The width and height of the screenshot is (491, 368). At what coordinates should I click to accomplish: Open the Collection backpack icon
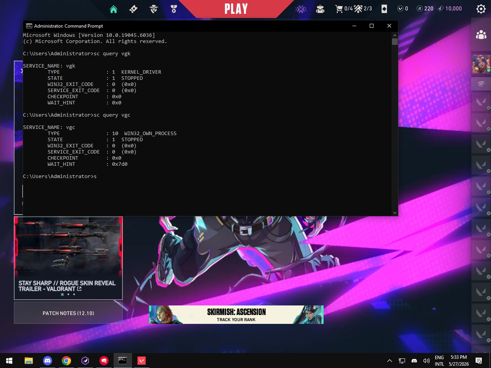(320, 9)
